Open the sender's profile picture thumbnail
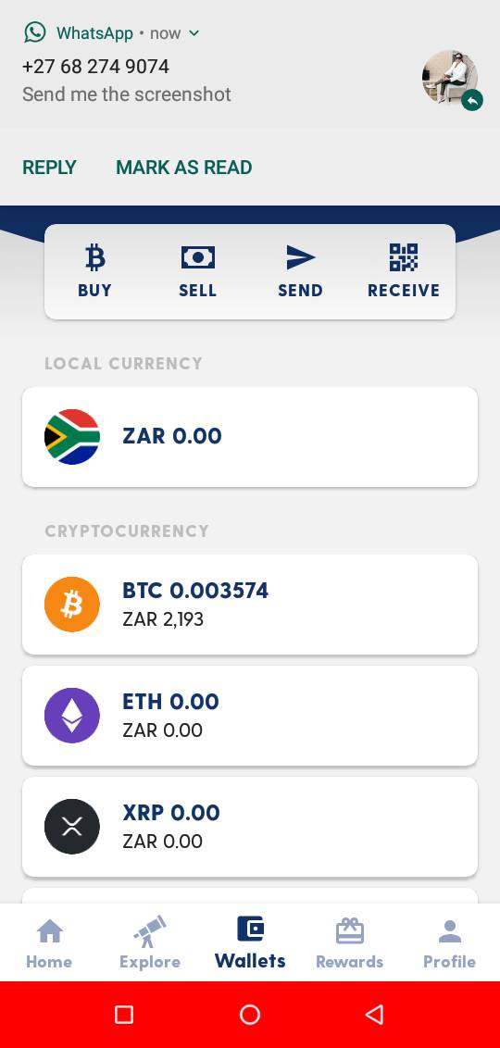 pos(450,78)
